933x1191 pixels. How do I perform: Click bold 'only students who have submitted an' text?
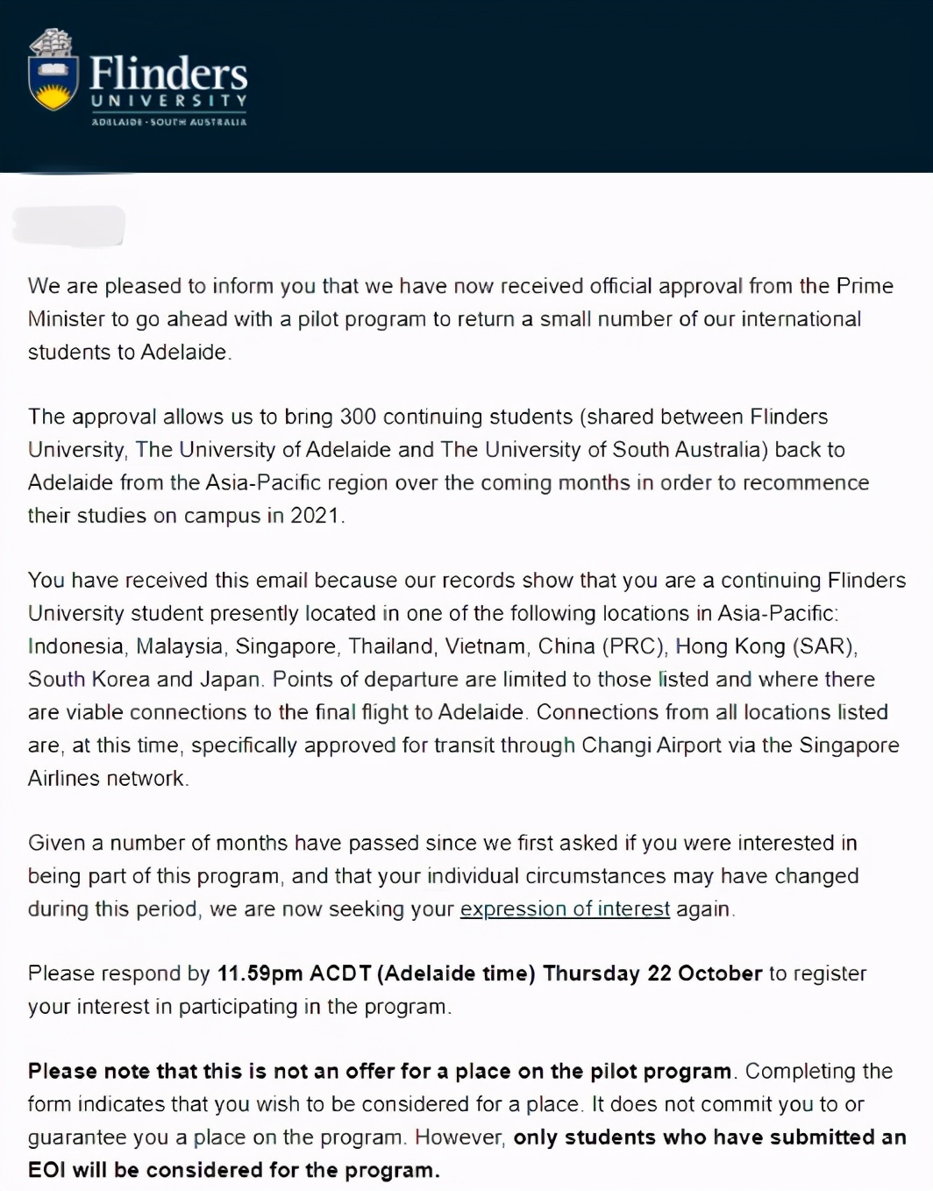click(x=709, y=1138)
